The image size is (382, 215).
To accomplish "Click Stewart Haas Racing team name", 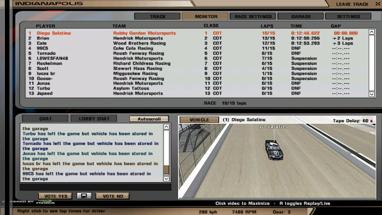I will 138,68.
